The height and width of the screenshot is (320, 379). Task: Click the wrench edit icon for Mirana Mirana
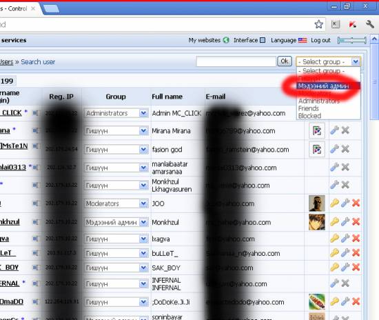coord(334,130)
